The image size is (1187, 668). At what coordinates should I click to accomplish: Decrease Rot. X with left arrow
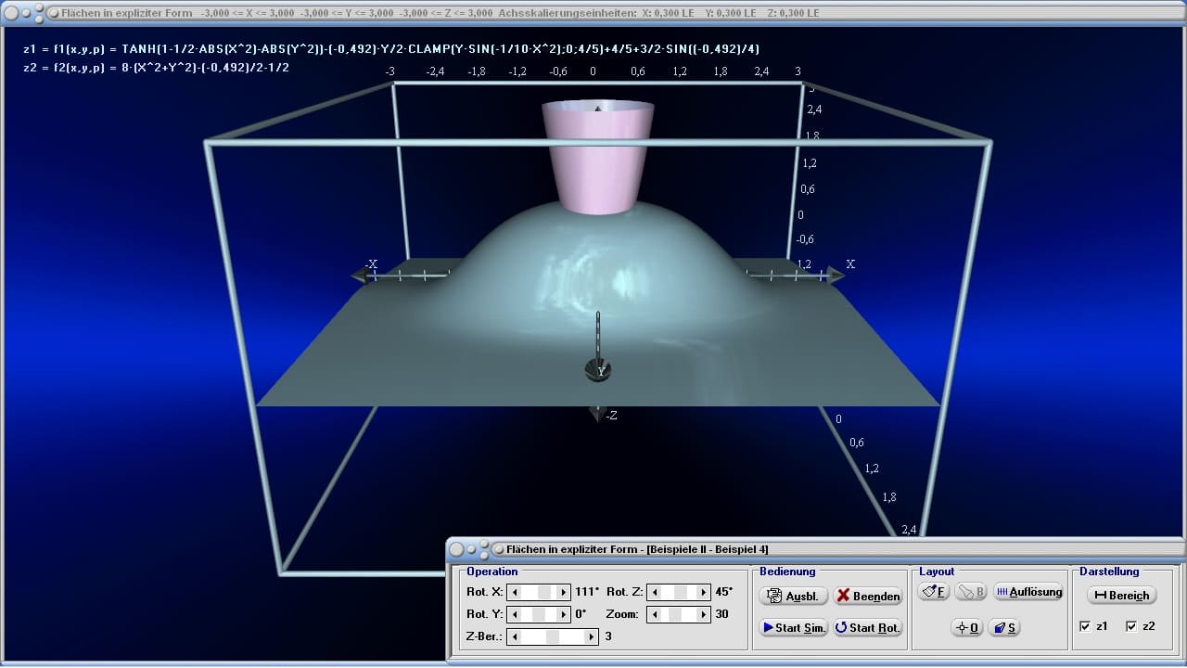(516, 592)
